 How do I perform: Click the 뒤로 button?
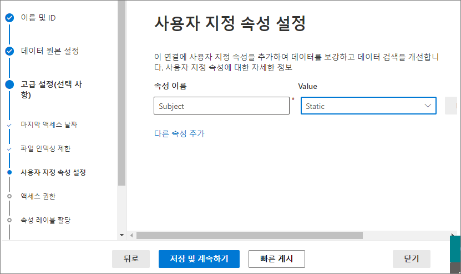tap(131, 259)
